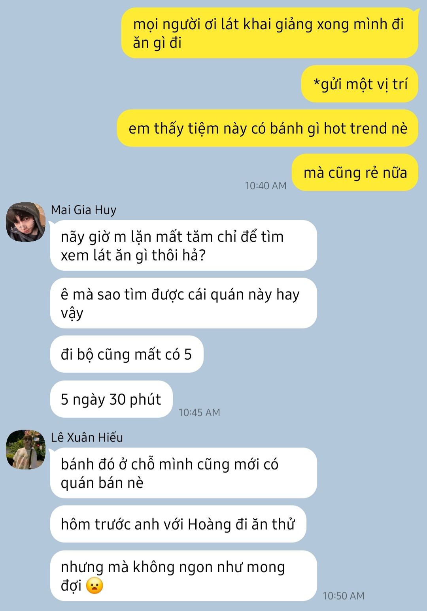Select the message starting 'mọi người ơi lát khai giảng'
Image resolution: width=427 pixels, height=611 pixels.
coord(270,33)
